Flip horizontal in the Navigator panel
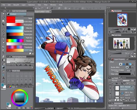137x110 pixels. [132, 32]
